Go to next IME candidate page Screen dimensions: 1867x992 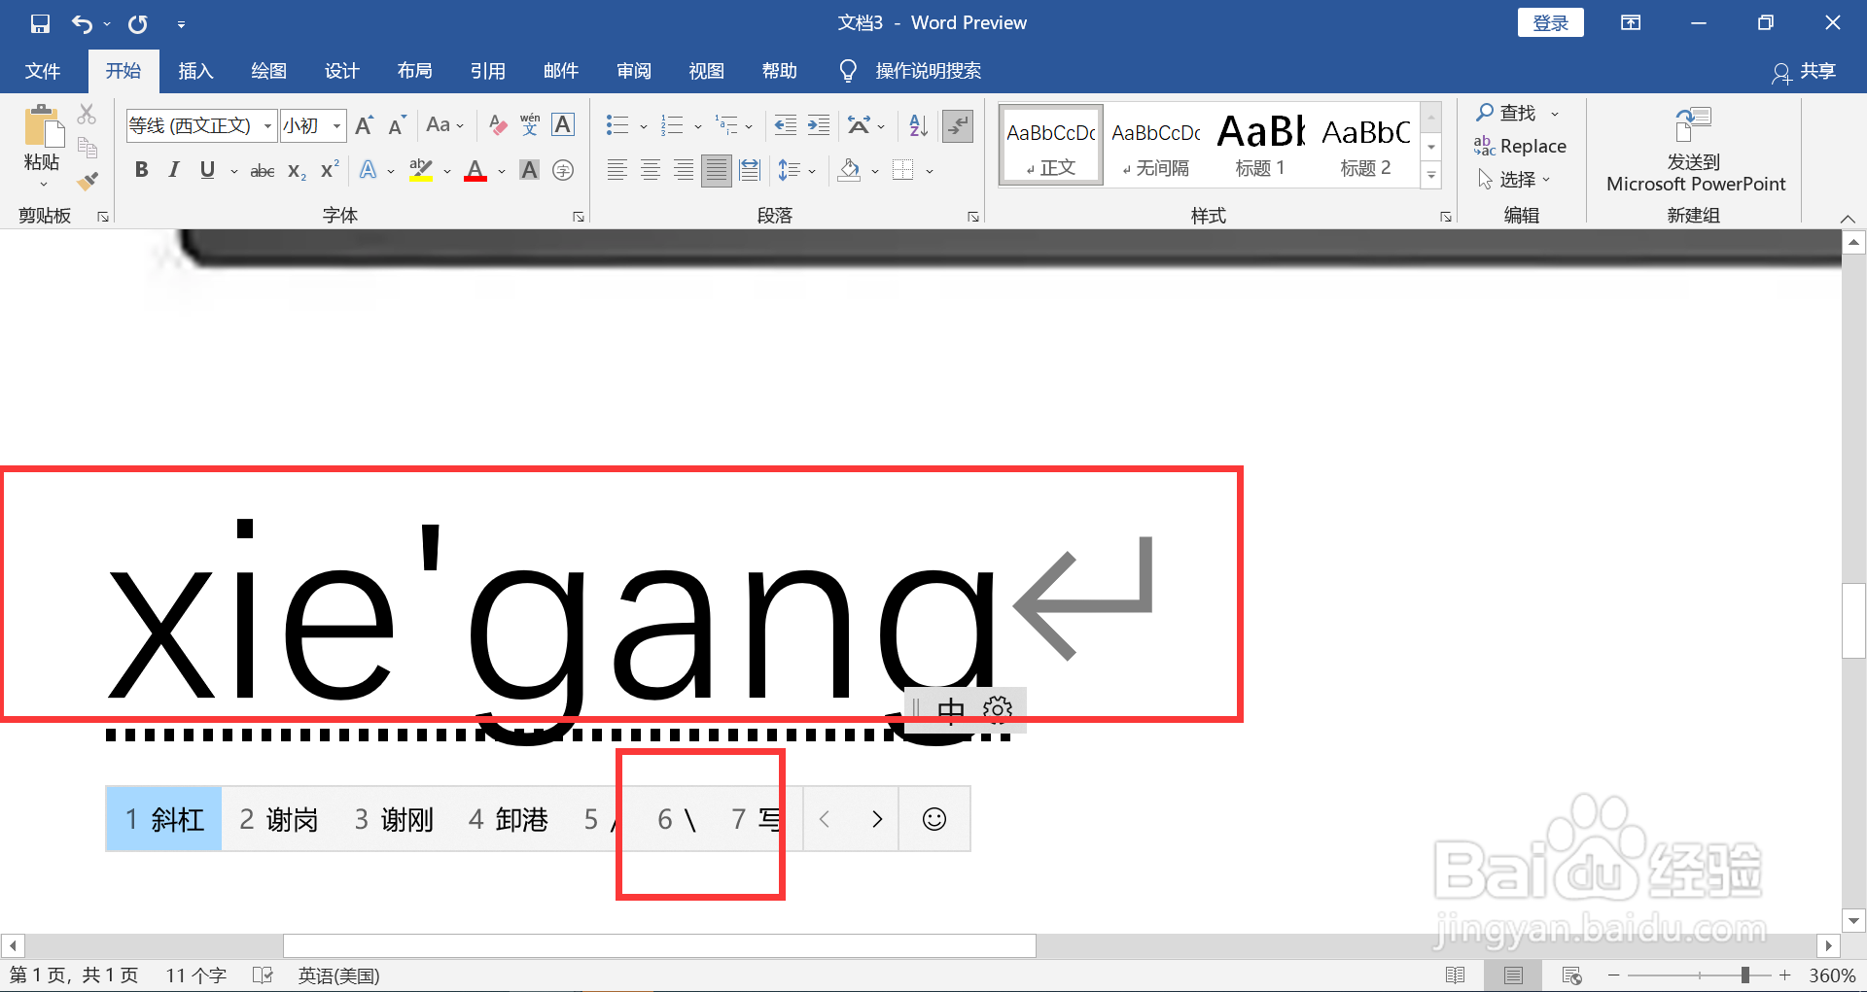[x=876, y=819]
